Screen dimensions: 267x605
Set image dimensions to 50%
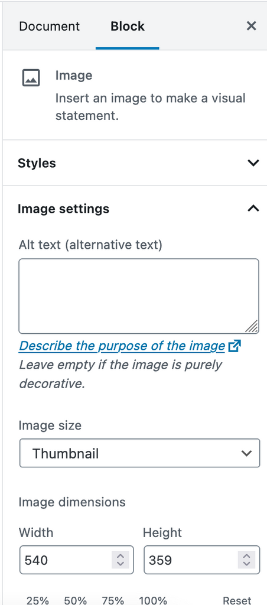point(75,600)
